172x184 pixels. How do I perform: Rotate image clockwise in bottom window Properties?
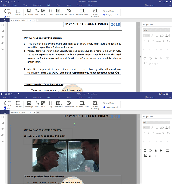click(x=150, y=151)
